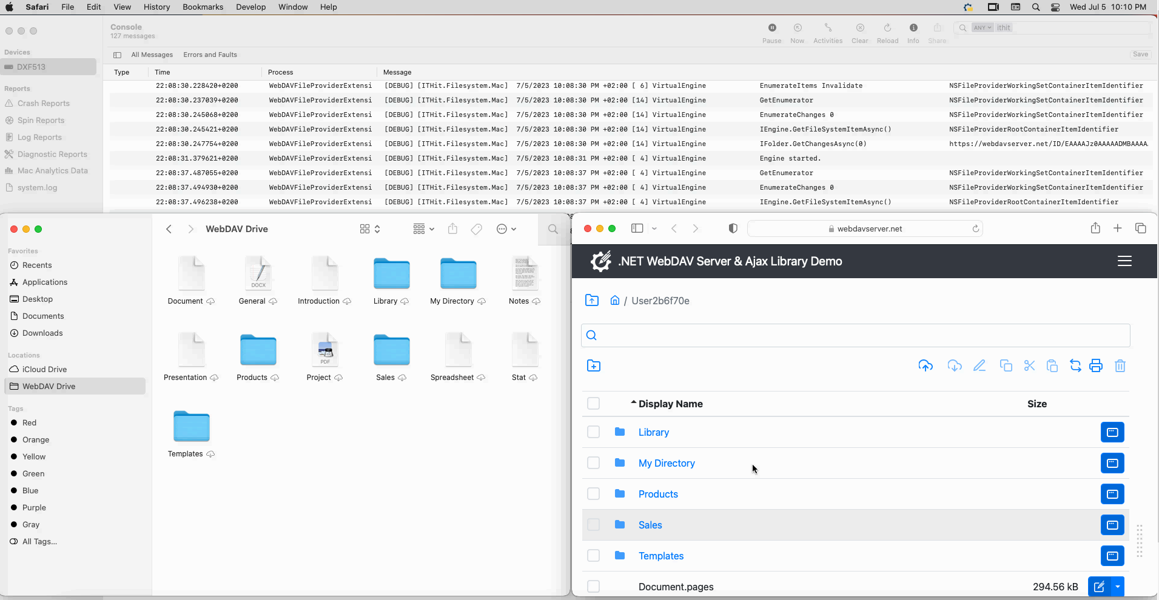Screen dimensions: 1159x600
Task: Click the upload icon in WebDAV toolbar
Action: (x=926, y=365)
